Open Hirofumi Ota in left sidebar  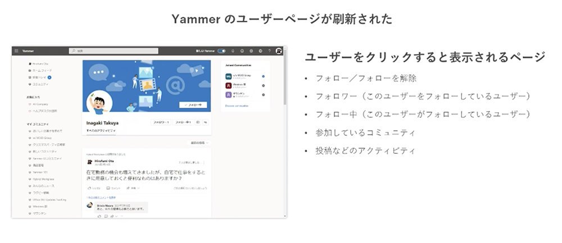[38, 64]
